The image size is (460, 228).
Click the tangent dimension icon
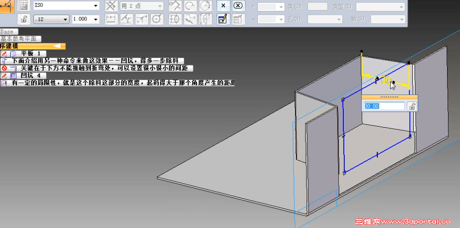click(175, 6)
